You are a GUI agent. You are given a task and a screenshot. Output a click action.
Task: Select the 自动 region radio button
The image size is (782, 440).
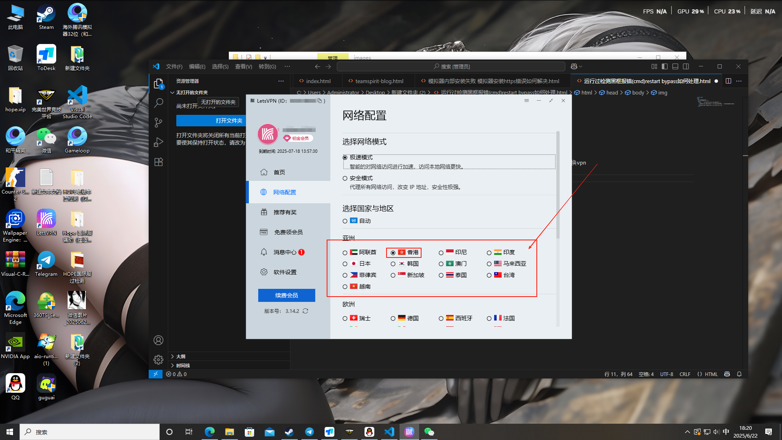[345, 221]
